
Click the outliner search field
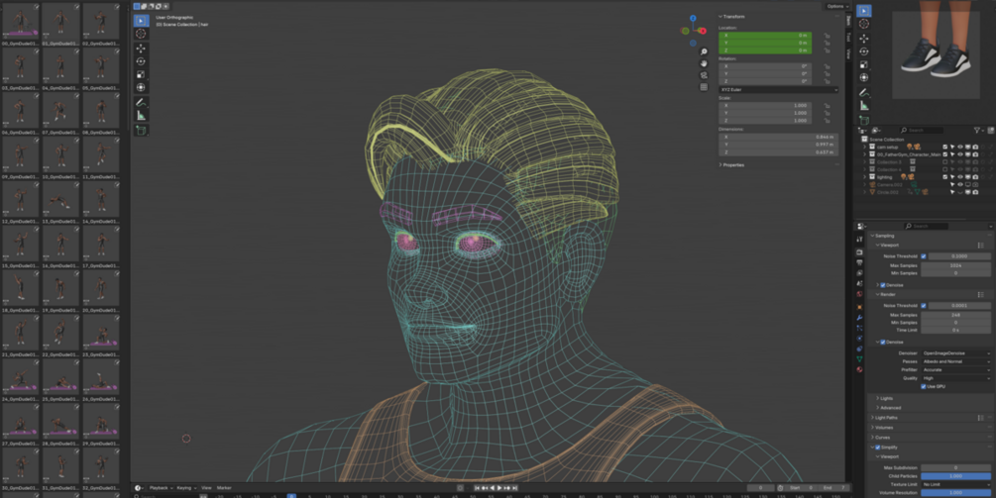[921, 130]
